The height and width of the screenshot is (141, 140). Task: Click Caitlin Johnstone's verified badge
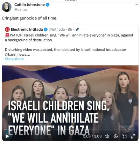48,5
